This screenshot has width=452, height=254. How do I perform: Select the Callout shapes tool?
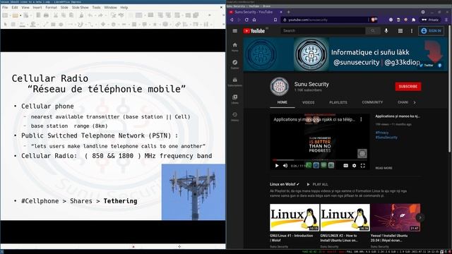[x=144, y=25]
